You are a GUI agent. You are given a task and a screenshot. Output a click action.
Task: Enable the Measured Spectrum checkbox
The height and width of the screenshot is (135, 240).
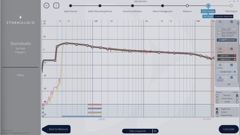[x=217, y=95]
